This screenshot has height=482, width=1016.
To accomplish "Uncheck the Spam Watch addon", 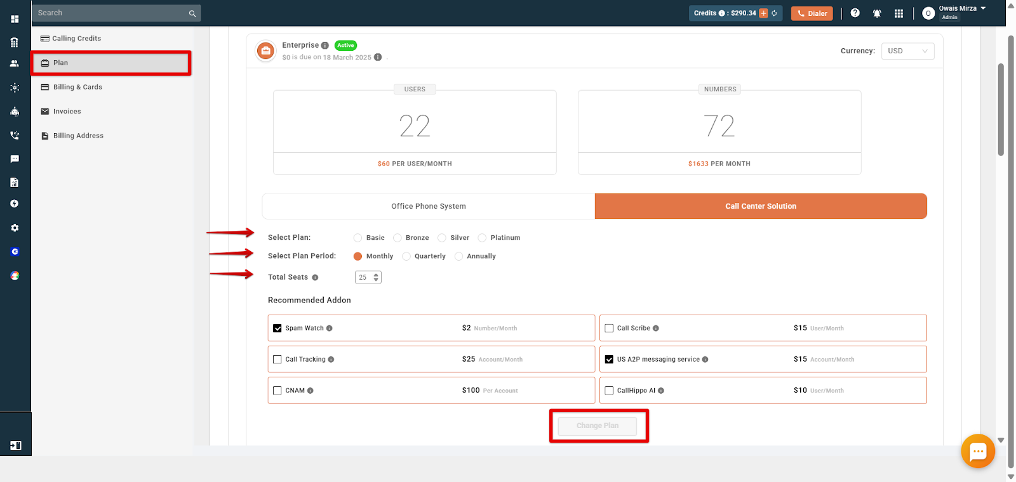I will pyautogui.click(x=277, y=329).
